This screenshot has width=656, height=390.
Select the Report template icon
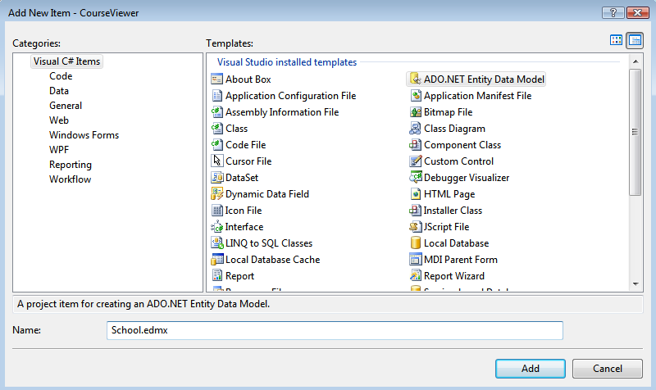pos(216,276)
